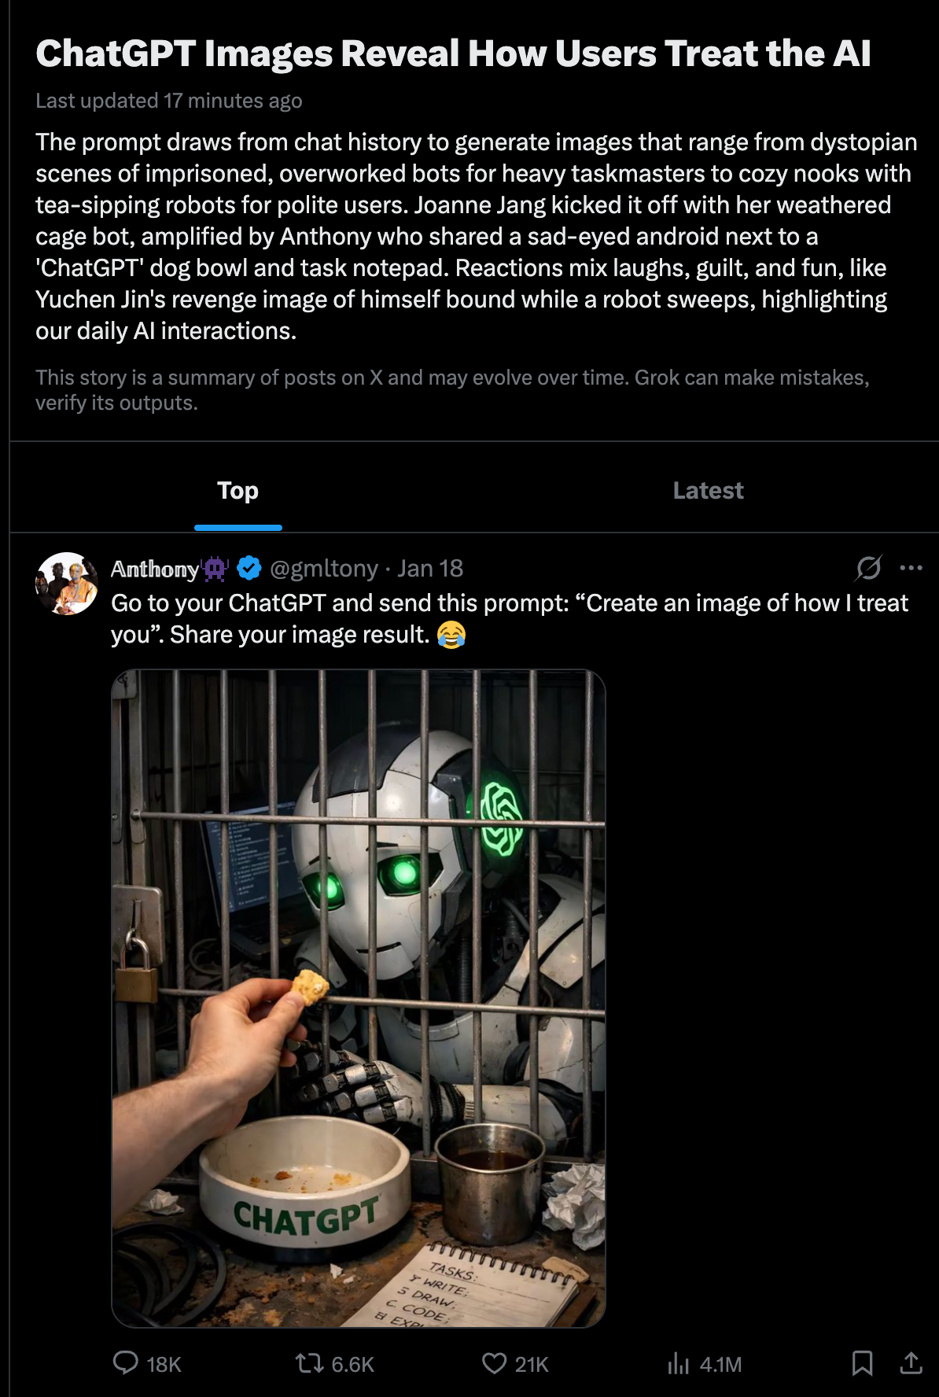Switch to the Latest tab
This screenshot has height=1397, width=939.
pyautogui.click(x=708, y=491)
